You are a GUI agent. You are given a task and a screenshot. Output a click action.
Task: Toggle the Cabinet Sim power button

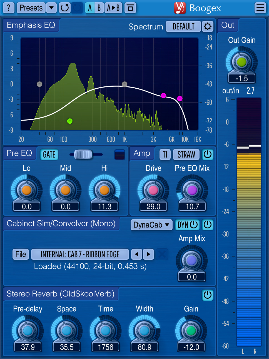point(208,225)
